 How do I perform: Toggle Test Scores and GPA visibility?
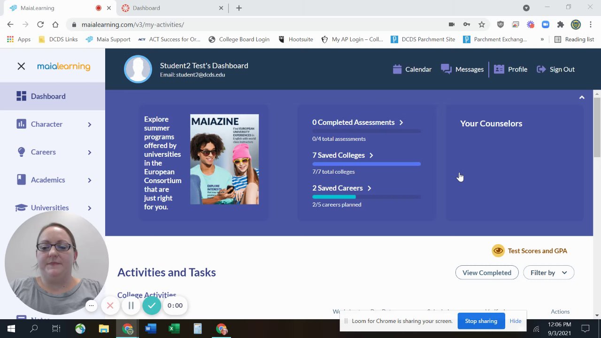point(530,251)
